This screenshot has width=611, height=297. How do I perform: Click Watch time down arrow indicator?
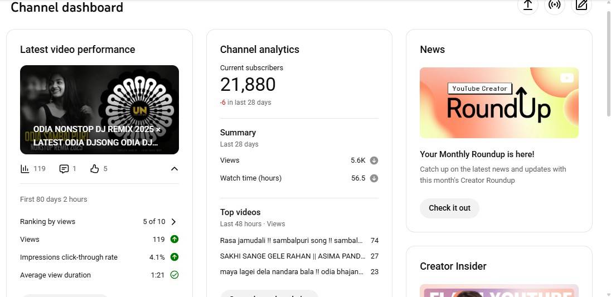pos(374,178)
